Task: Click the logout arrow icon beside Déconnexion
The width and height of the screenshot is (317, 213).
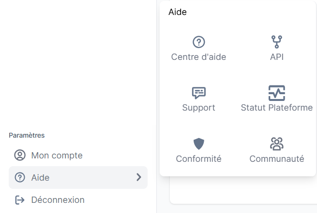Action: 20,199
